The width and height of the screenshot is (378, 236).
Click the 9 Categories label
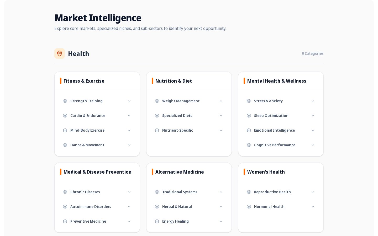tap(313, 53)
